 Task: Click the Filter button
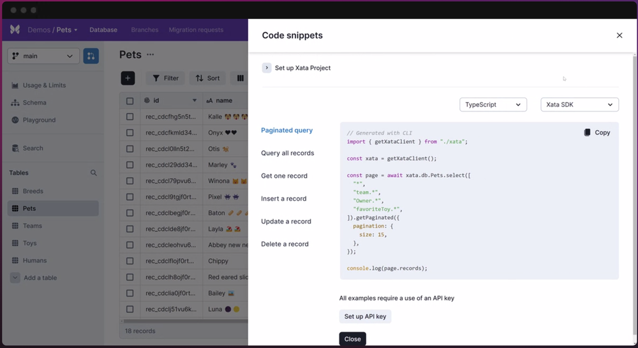[165, 78]
